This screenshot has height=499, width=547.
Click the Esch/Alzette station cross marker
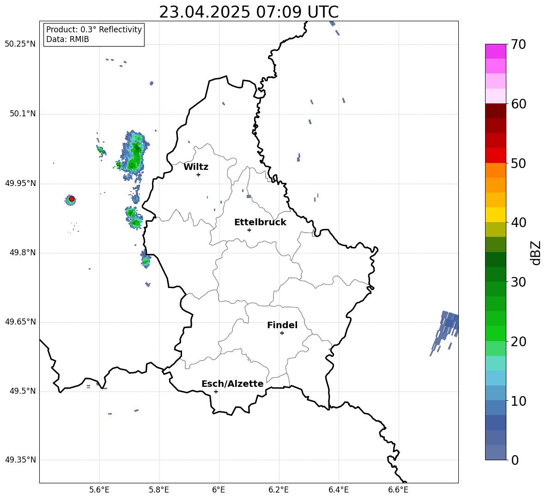click(x=216, y=391)
